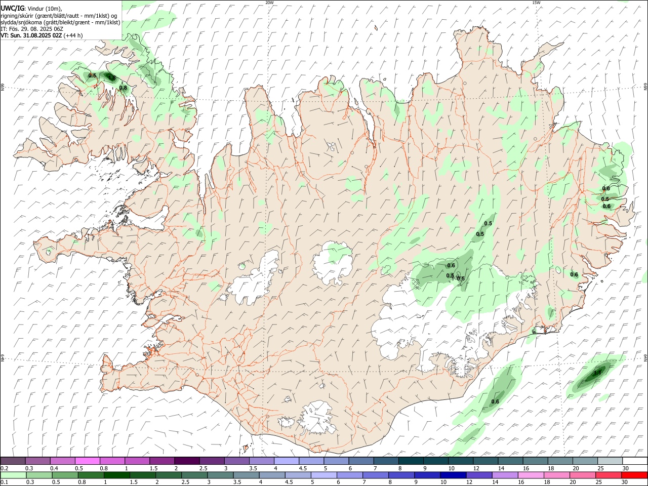Select the mauve 0.2 snow legend swatch
This screenshot has width=648, height=486.
13,461
